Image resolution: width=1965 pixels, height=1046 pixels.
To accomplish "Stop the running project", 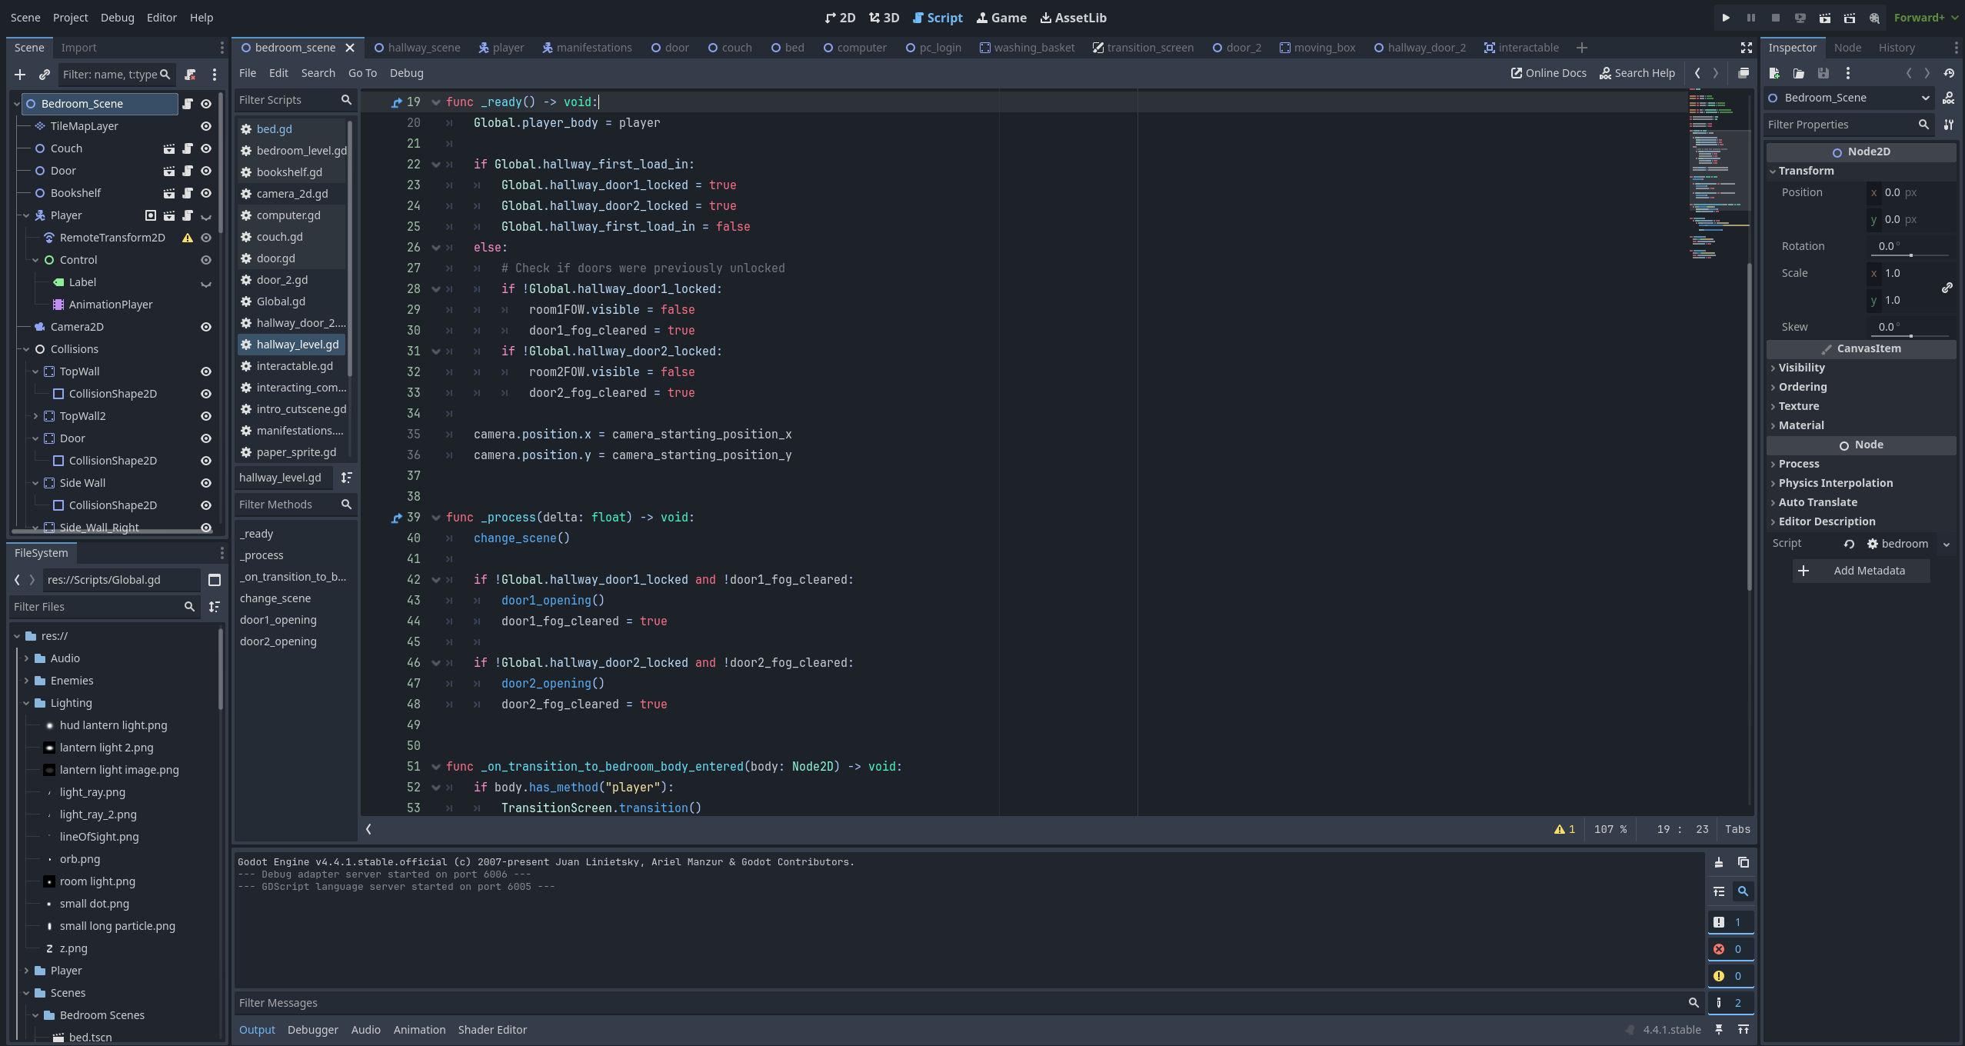I will [x=1775, y=18].
